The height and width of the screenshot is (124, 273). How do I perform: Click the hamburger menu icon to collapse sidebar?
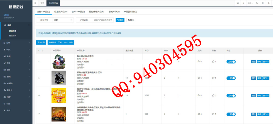tap(35, 3)
